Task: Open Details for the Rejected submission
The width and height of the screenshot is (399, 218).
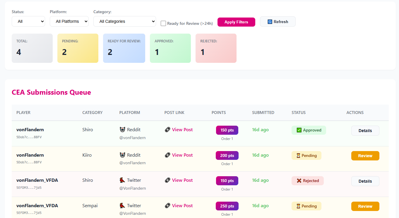Action: (x=365, y=181)
